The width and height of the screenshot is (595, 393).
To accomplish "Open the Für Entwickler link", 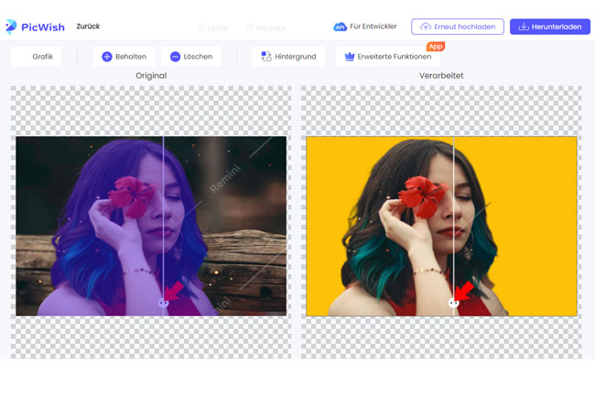I will [373, 27].
